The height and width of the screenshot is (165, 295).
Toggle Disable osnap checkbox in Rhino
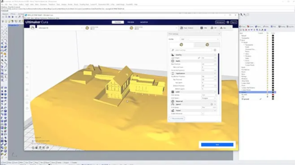pyautogui.click(x=71, y=162)
